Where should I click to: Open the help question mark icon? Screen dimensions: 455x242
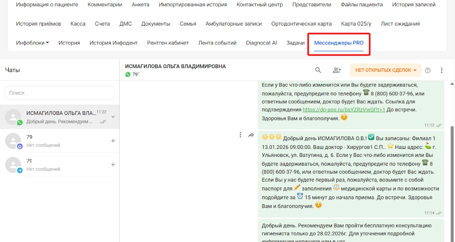(428, 70)
